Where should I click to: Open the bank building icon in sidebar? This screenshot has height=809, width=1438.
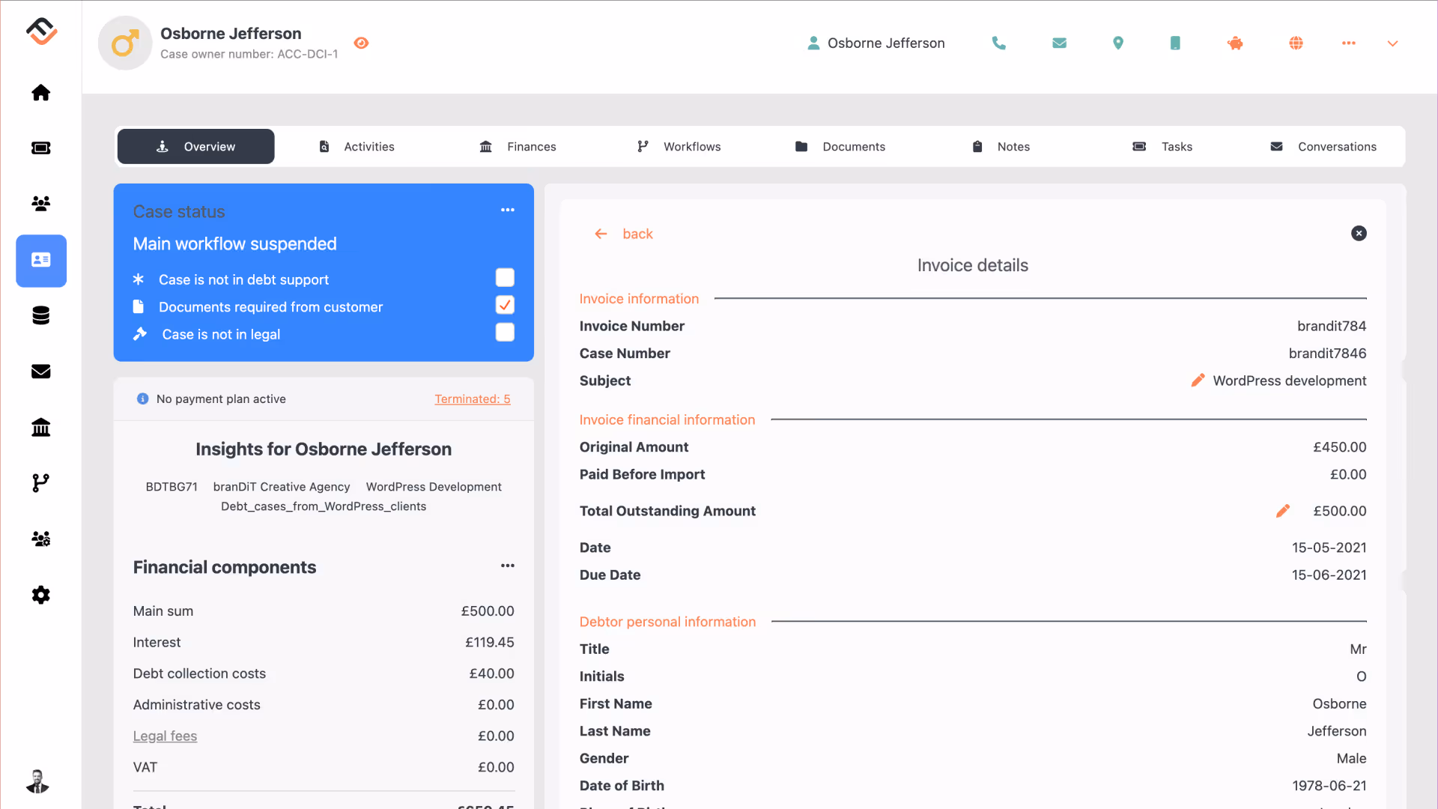coord(41,427)
